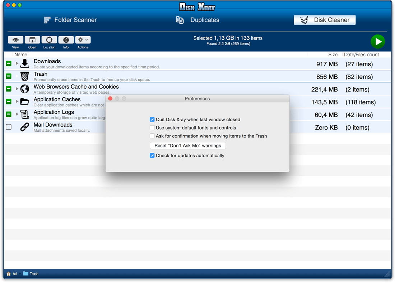This screenshot has width=395, height=283.
Task: Switch to the Folder Scanner tab
Action: (70, 20)
